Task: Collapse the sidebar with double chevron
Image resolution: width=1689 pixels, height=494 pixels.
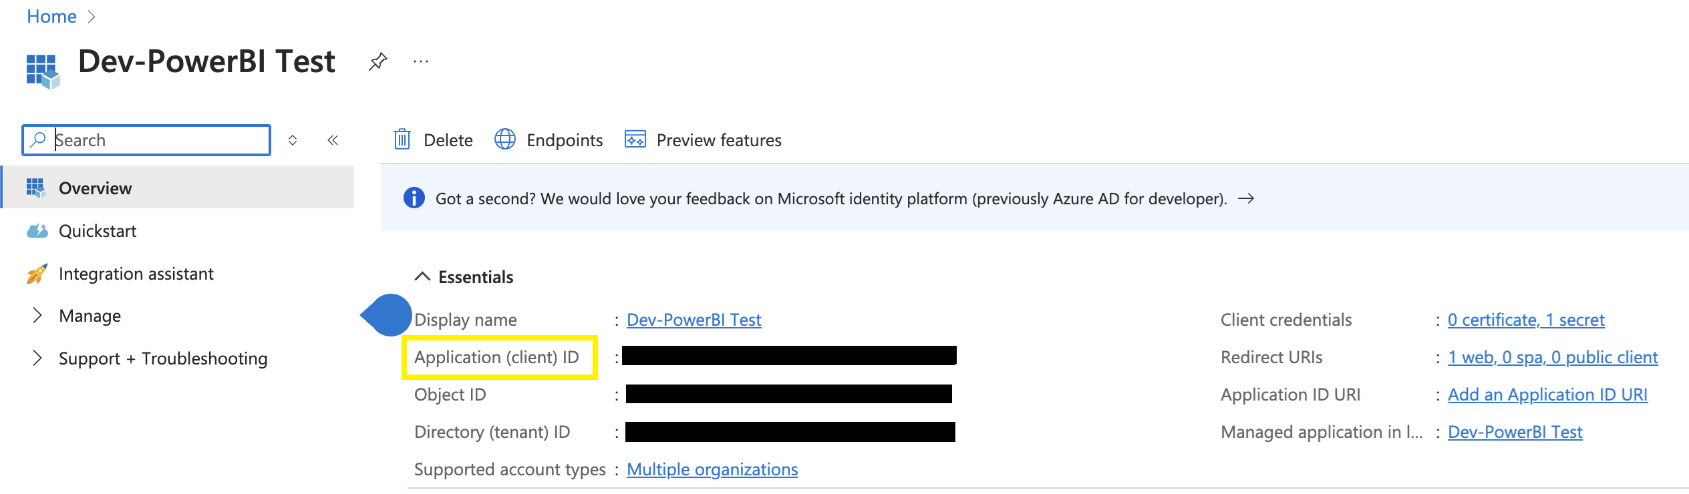Action: [333, 140]
